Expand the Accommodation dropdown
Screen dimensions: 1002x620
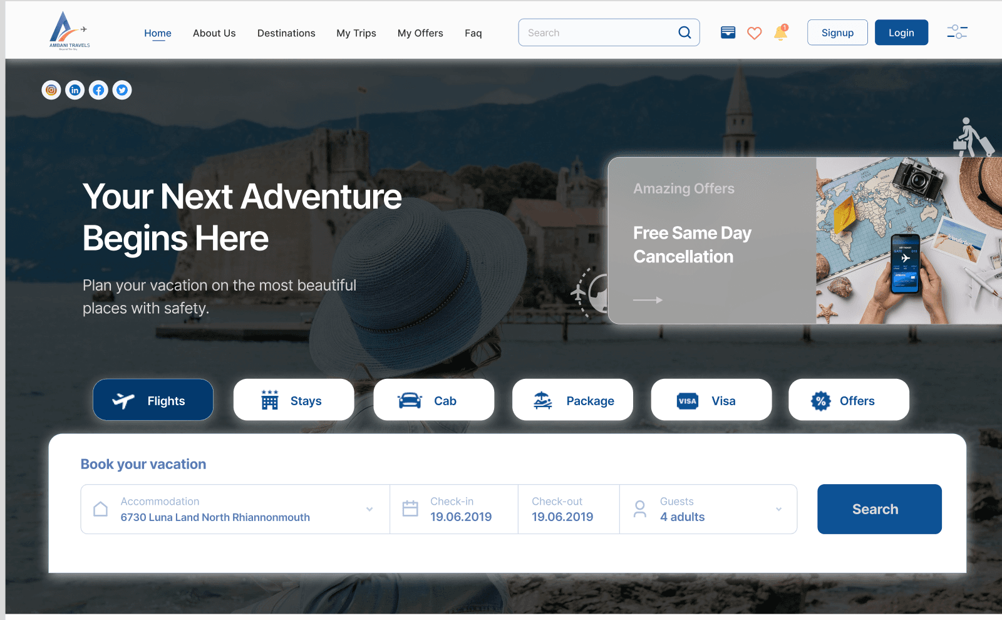tap(369, 509)
